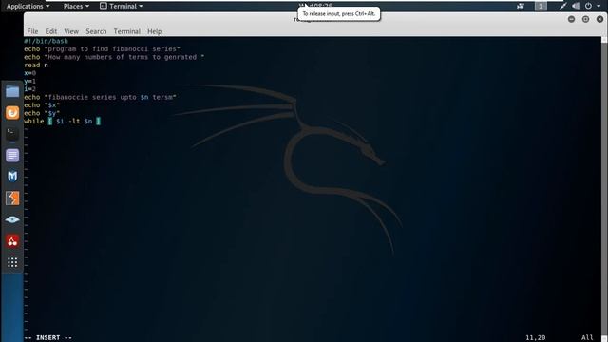
Task: Click the 'while [ $i -lt $n ]' line
Action: (x=62, y=122)
